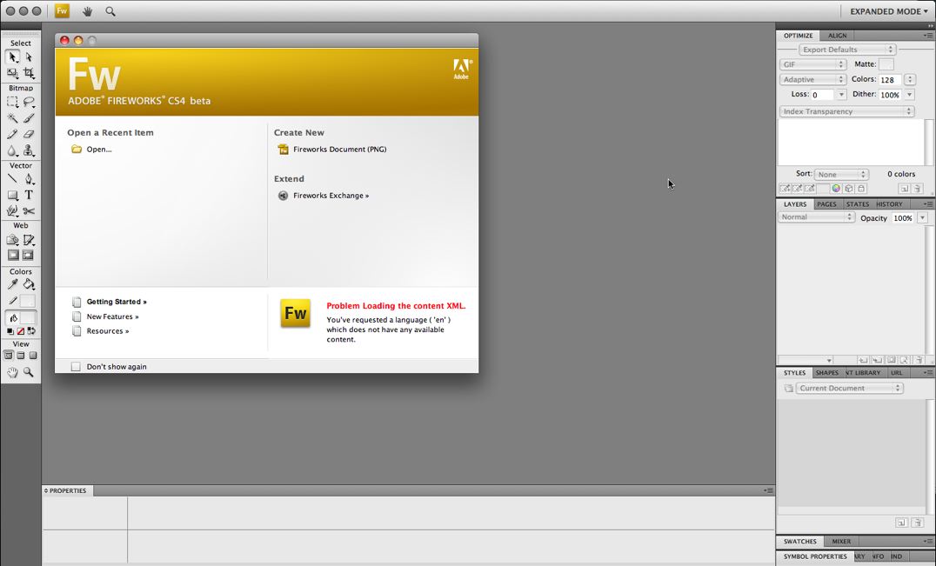The width and height of the screenshot is (936, 566).
Task: Click Fireworks Document (PNG) link
Action: [339, 150]
